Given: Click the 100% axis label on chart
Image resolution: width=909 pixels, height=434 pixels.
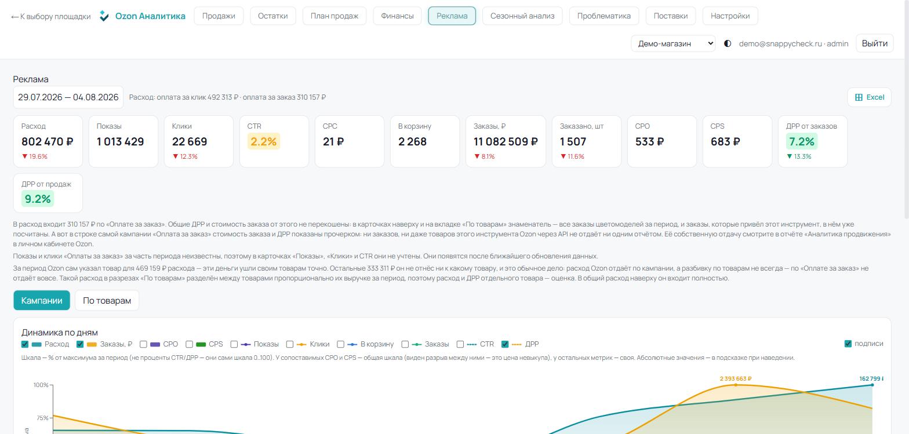Looking at the screenshot, I should point(41,385).
